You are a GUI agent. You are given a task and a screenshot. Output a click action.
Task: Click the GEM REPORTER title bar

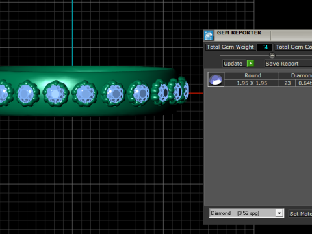[258, 35]
